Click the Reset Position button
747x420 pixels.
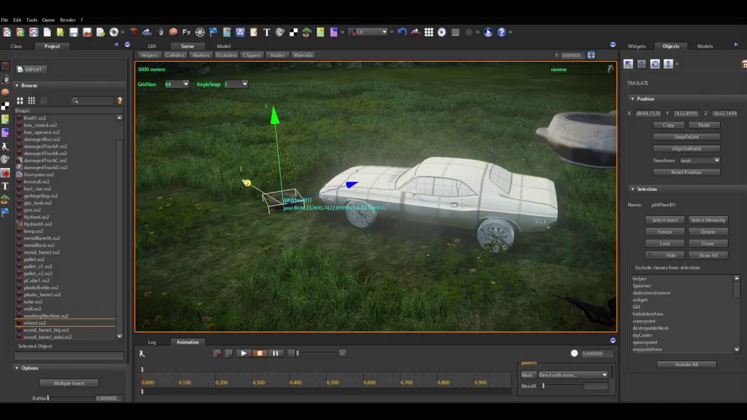point(686,172)
